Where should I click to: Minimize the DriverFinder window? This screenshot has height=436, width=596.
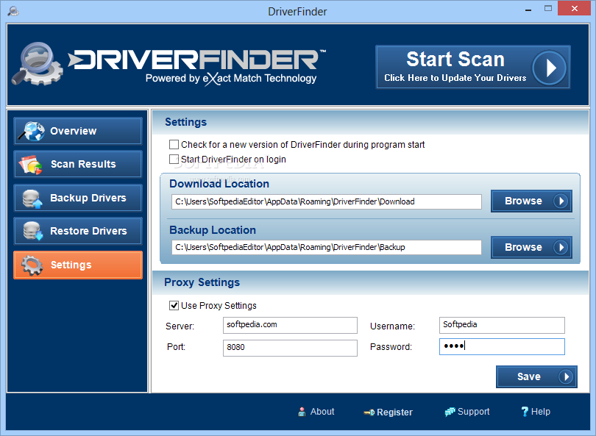(528, 9)
